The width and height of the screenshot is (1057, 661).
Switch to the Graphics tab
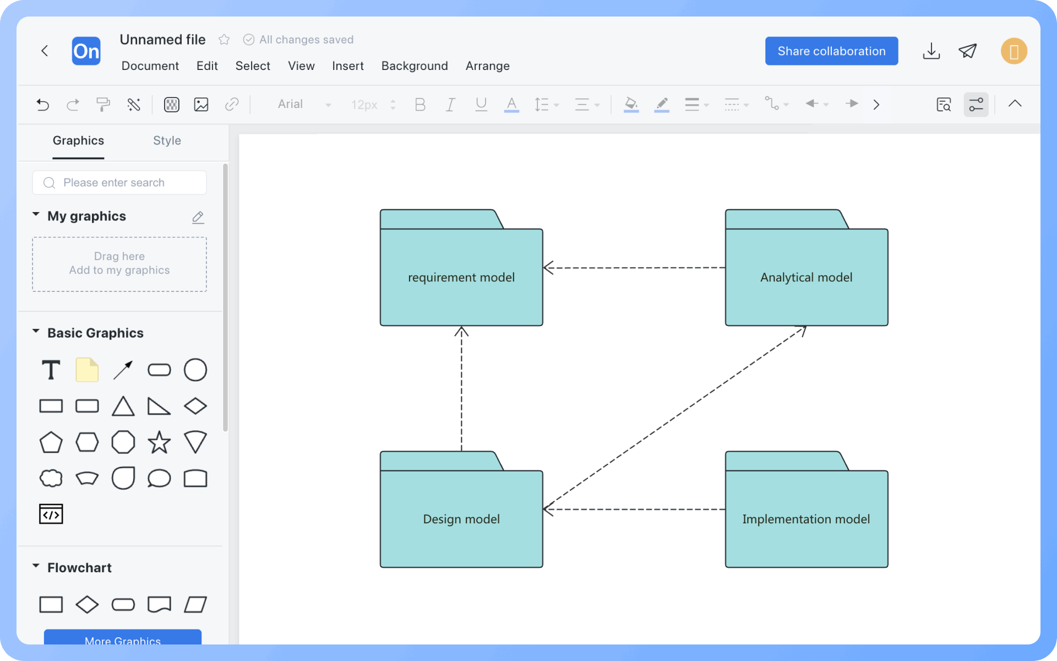(78, 140)
